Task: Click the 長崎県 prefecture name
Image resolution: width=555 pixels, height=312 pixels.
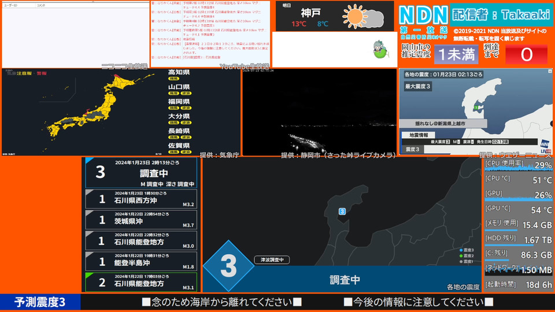Action: 179,131
